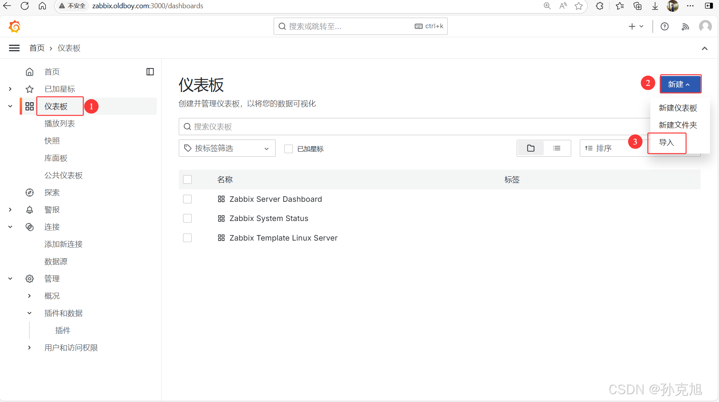Open browser zoom magnifier icon
719x402 pixels.
547,6
